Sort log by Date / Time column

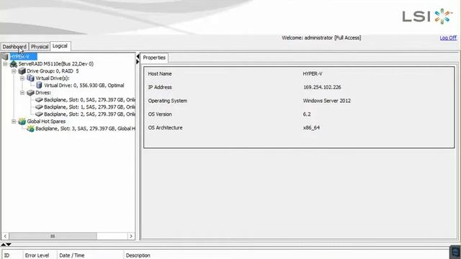(x=90, y=255)
